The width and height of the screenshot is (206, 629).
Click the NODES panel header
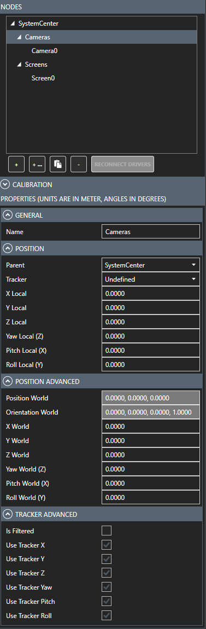[x=103, y=7]
